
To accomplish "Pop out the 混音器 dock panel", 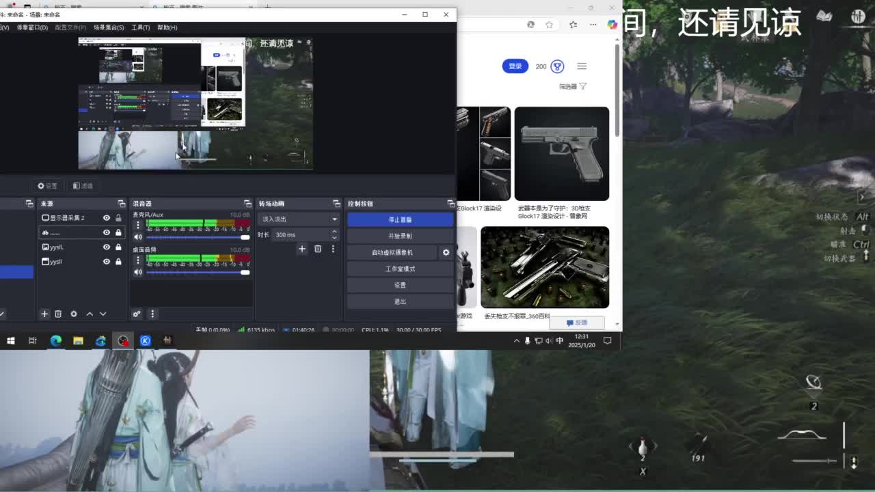I will coord(247,204).
